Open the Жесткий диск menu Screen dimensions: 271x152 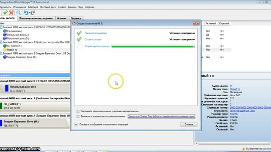(x=48, y=7)
